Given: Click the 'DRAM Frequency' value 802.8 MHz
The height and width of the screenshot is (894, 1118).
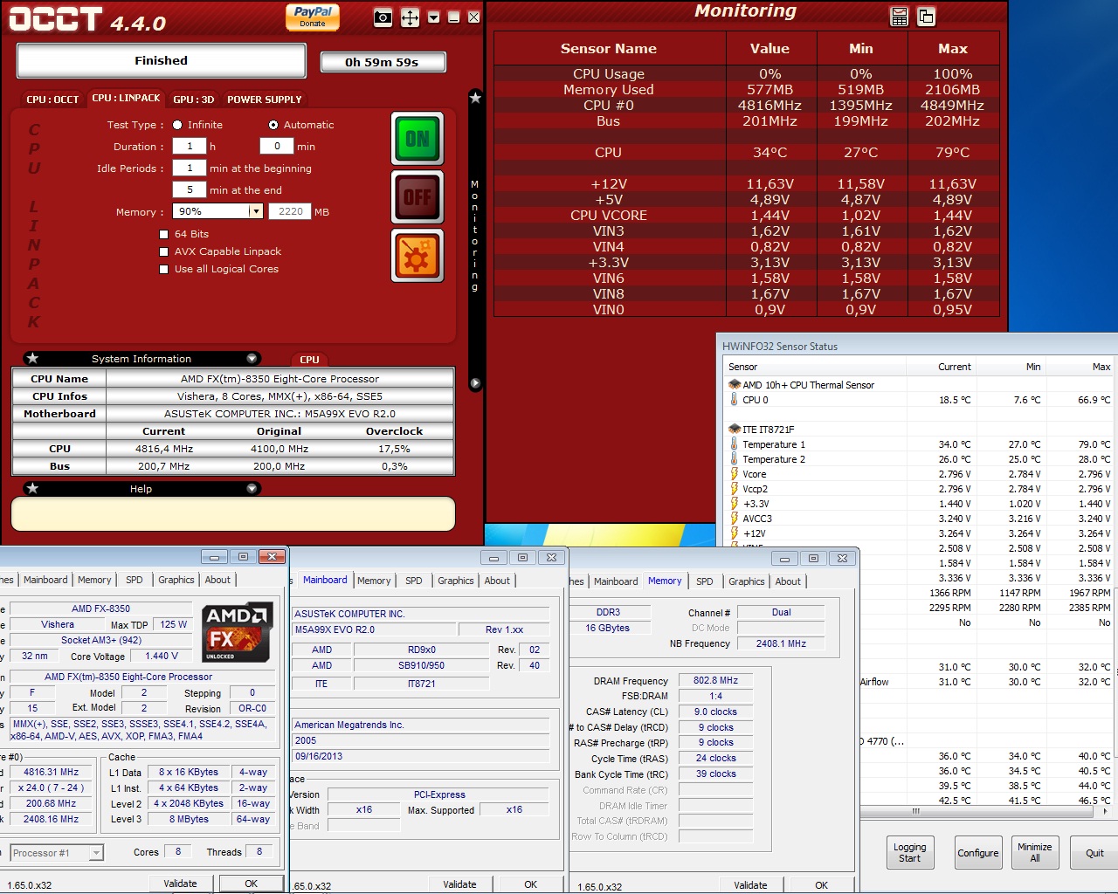Looking at the screenshot, I should tap(715, 680).
